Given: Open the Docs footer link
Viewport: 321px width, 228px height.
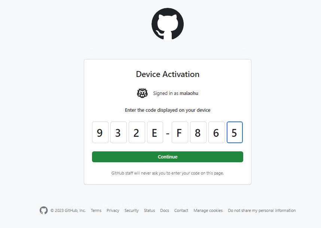Looking at the screenshot, I should coord(164,210).
